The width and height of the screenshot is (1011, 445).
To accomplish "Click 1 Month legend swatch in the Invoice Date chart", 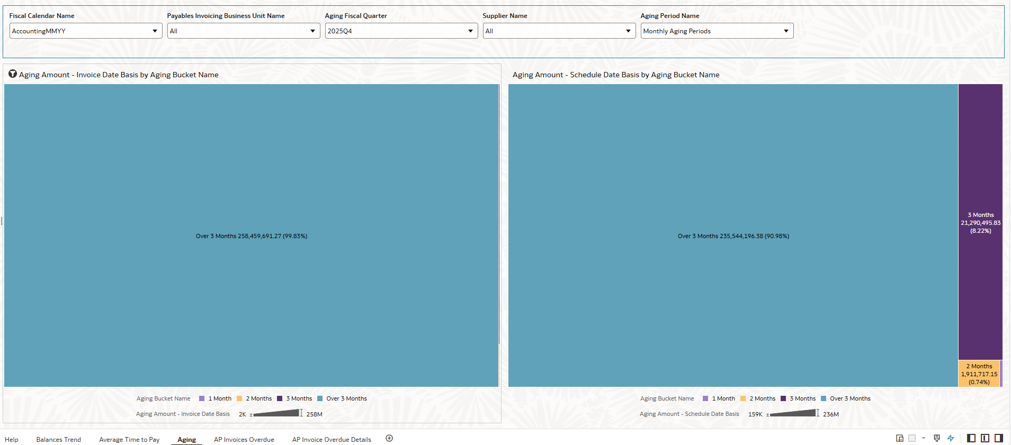I will click(x=202, y=398).
